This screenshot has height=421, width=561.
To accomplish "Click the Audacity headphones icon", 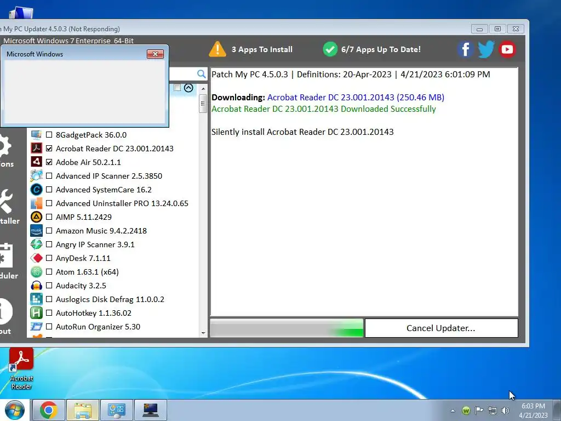I will pos(36,285).
